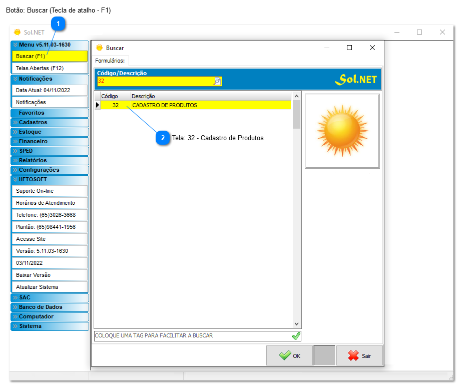Collapse the Notificações section
The height and width of the screenshot is (385, 458).
coord(50,79)
